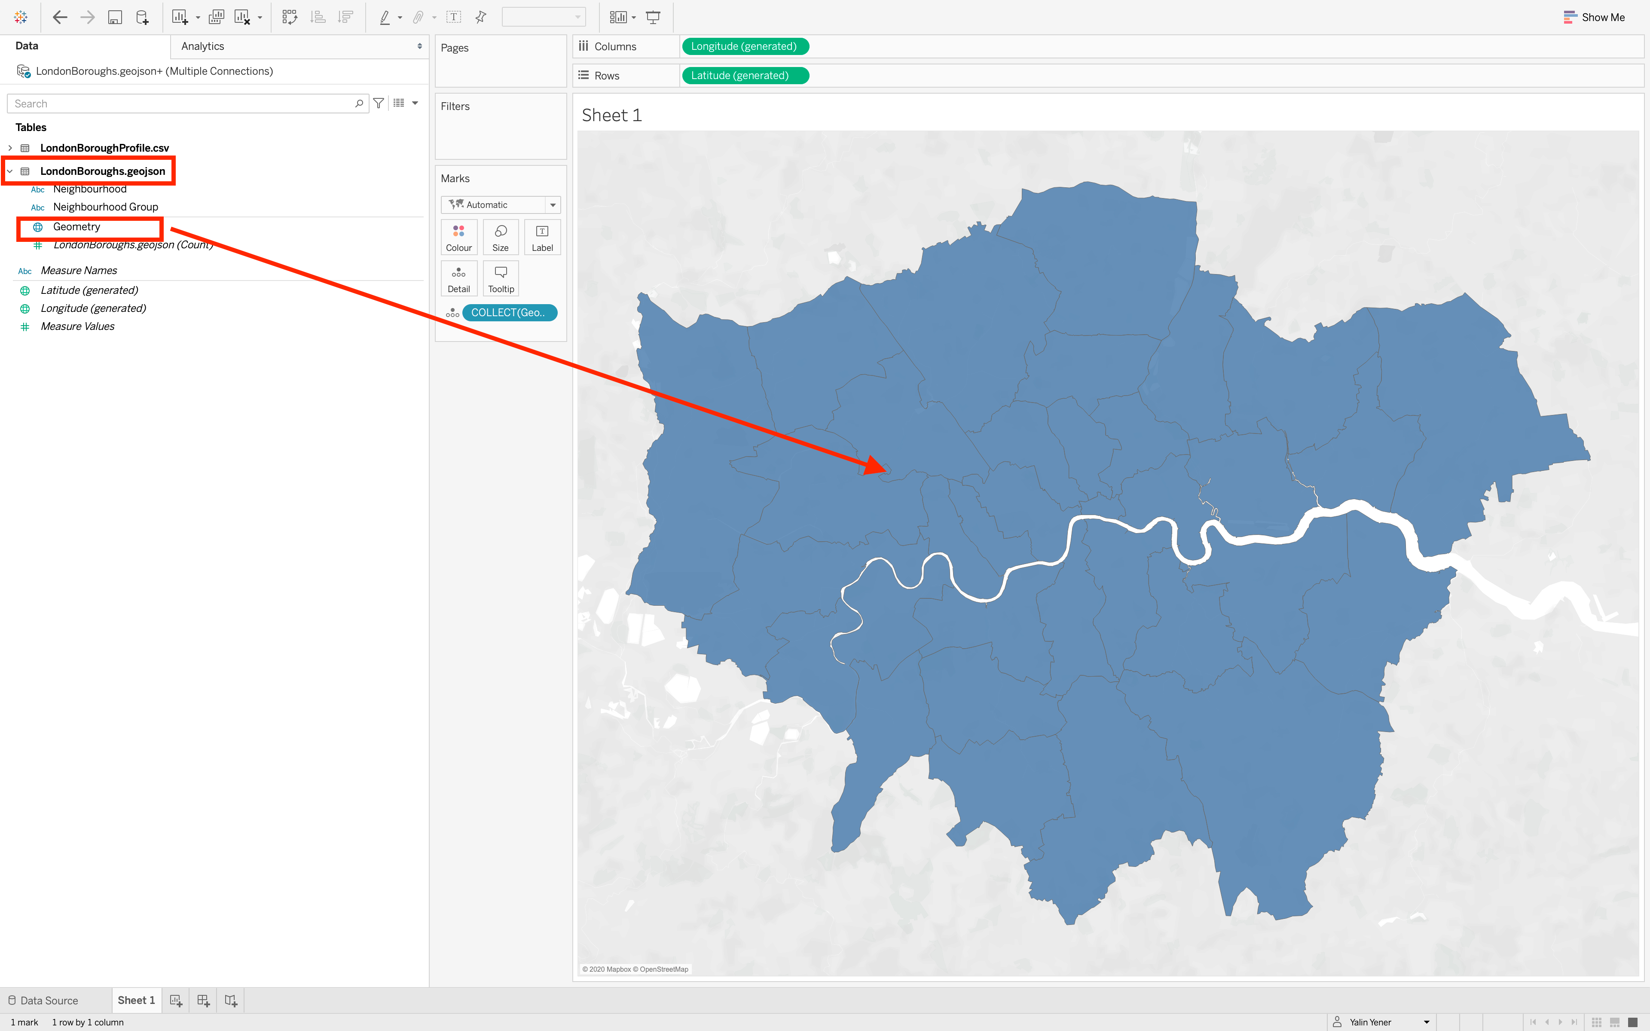Image resolution: width=1650 pixels, height=1031 pixels.
Task: Toggle Show Me panel
Action: [1594, 18]
